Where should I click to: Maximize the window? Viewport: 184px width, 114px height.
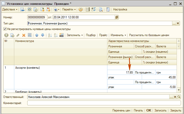[175, 4]
